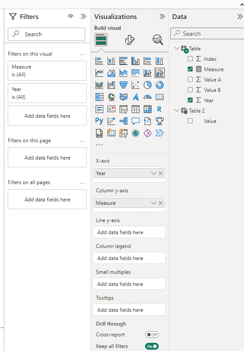Screen dimensions: 244x351
Task: Collapse the Table tree node
Action: pos(177,48)
